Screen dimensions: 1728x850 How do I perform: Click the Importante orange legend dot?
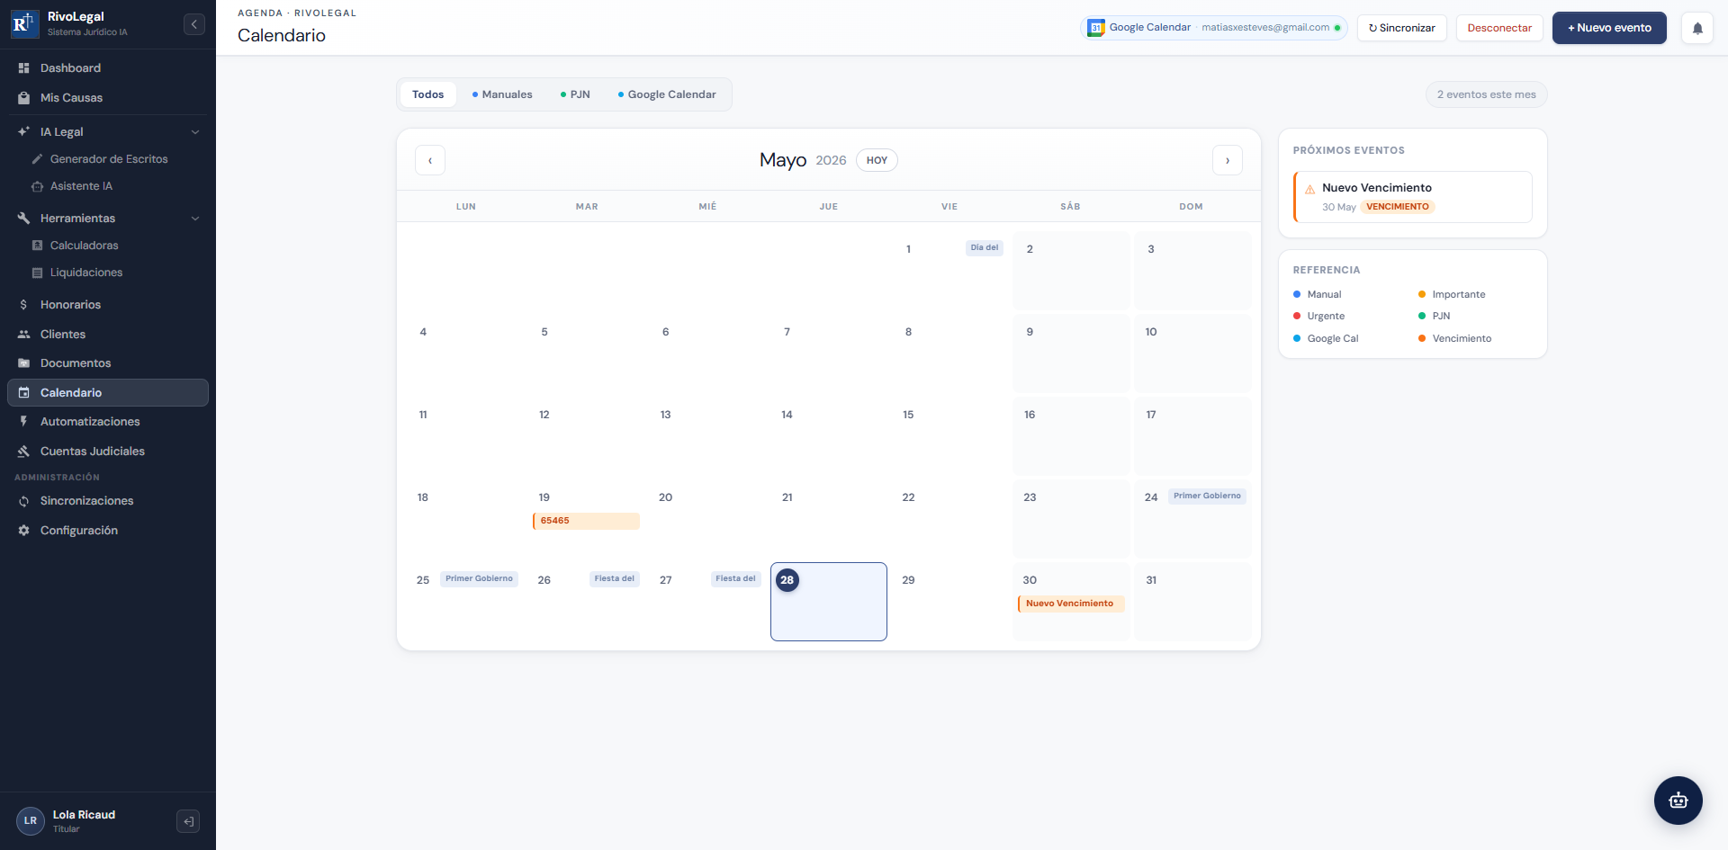[x=1422, y=294]
